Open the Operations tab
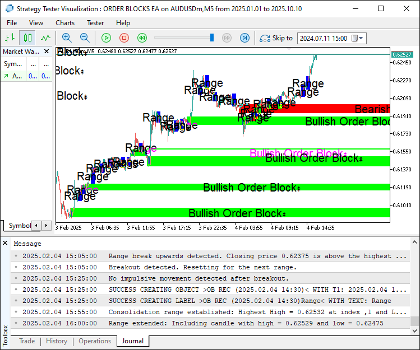Screen dimensions: 420x350 [x=95, y=341]
